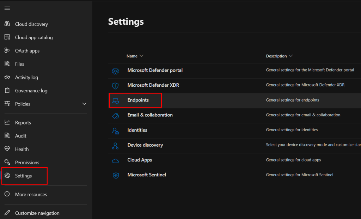Click the Device discovery icon
The image size is (361, 219).
click(115, 145)
